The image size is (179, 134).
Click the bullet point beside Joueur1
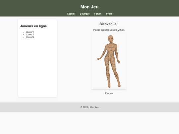point(24,32)
